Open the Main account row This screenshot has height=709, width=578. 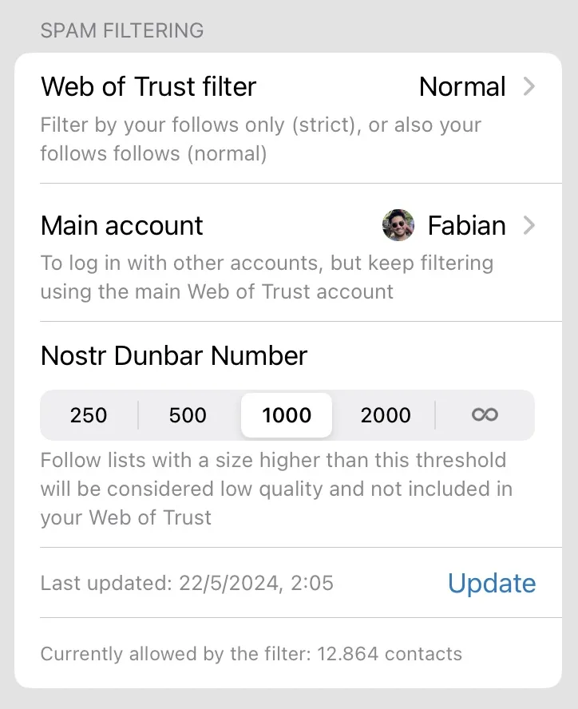point(122,226)
